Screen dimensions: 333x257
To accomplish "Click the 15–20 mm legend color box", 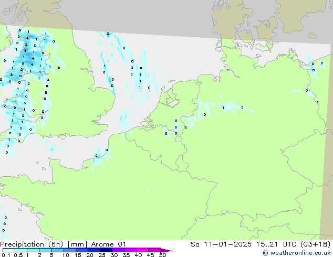I will click(82, 250).
